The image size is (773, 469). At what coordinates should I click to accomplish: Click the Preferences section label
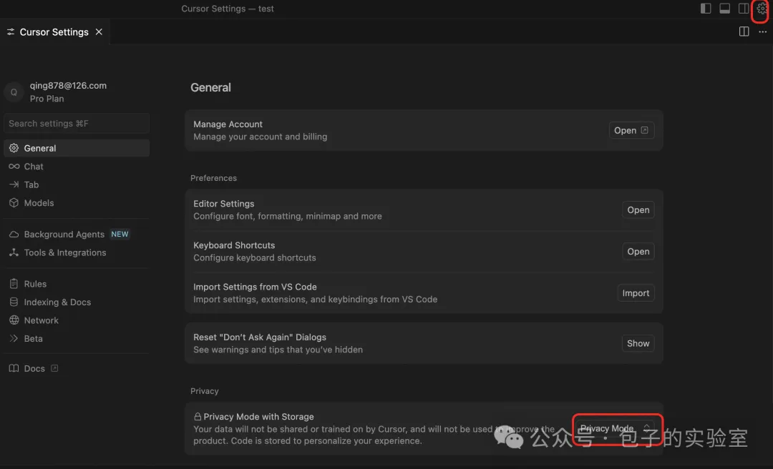213,178
